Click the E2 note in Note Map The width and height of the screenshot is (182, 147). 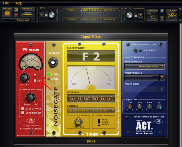click(72, 99)
